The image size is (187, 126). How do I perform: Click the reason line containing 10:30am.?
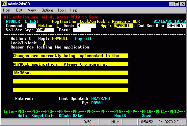tap(70, 73)
